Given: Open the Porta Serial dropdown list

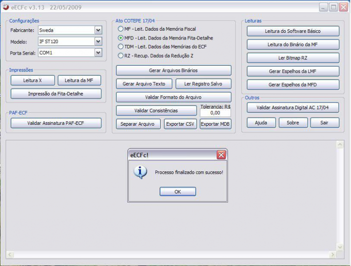Looking at the screenshot, I should tap(98, 52).
